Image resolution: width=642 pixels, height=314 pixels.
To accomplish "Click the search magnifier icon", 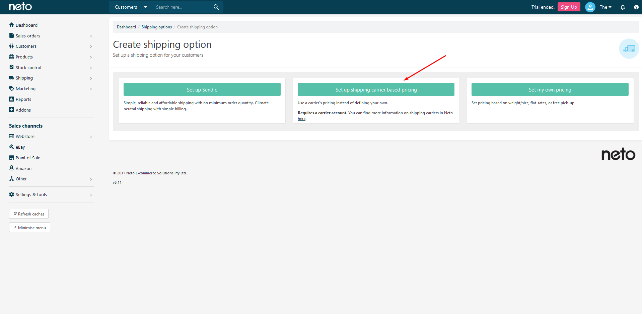I will pyautogui.click(x=216, y=7).
